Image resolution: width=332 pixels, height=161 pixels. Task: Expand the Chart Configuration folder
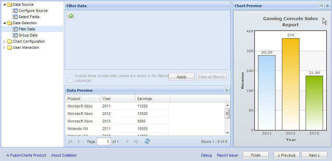coord(4,42)
